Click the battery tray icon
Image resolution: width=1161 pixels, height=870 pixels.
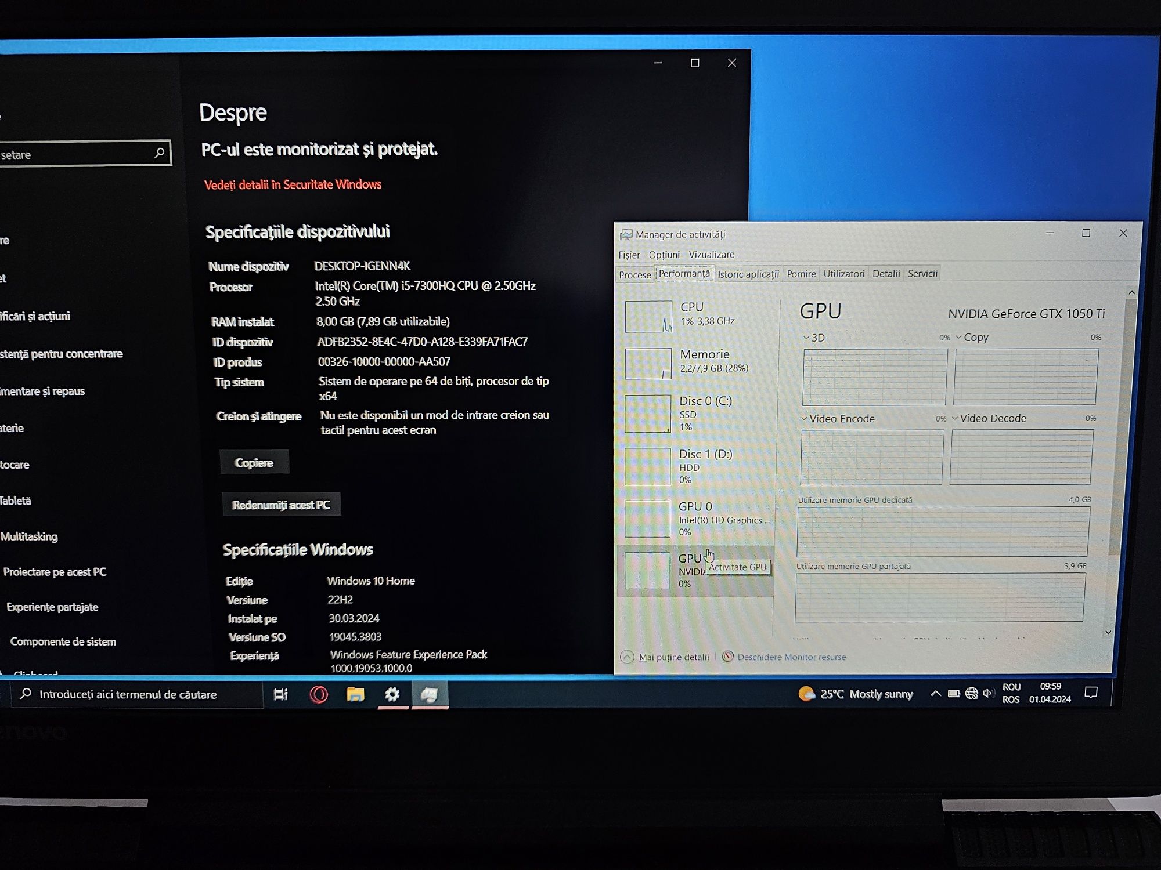[953, 693]
